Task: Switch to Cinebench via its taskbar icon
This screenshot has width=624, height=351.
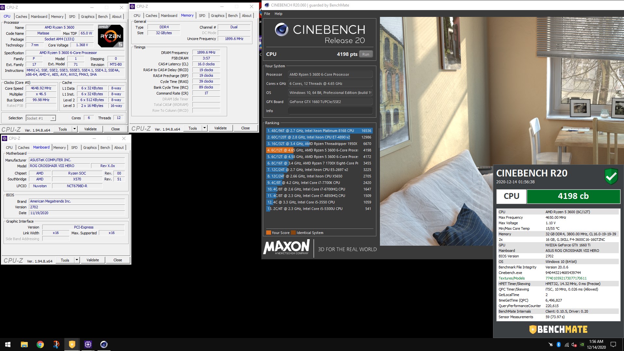Action: click(104, 344)
